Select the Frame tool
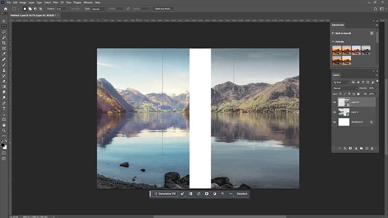388x218 pixels. click(4, 48)
